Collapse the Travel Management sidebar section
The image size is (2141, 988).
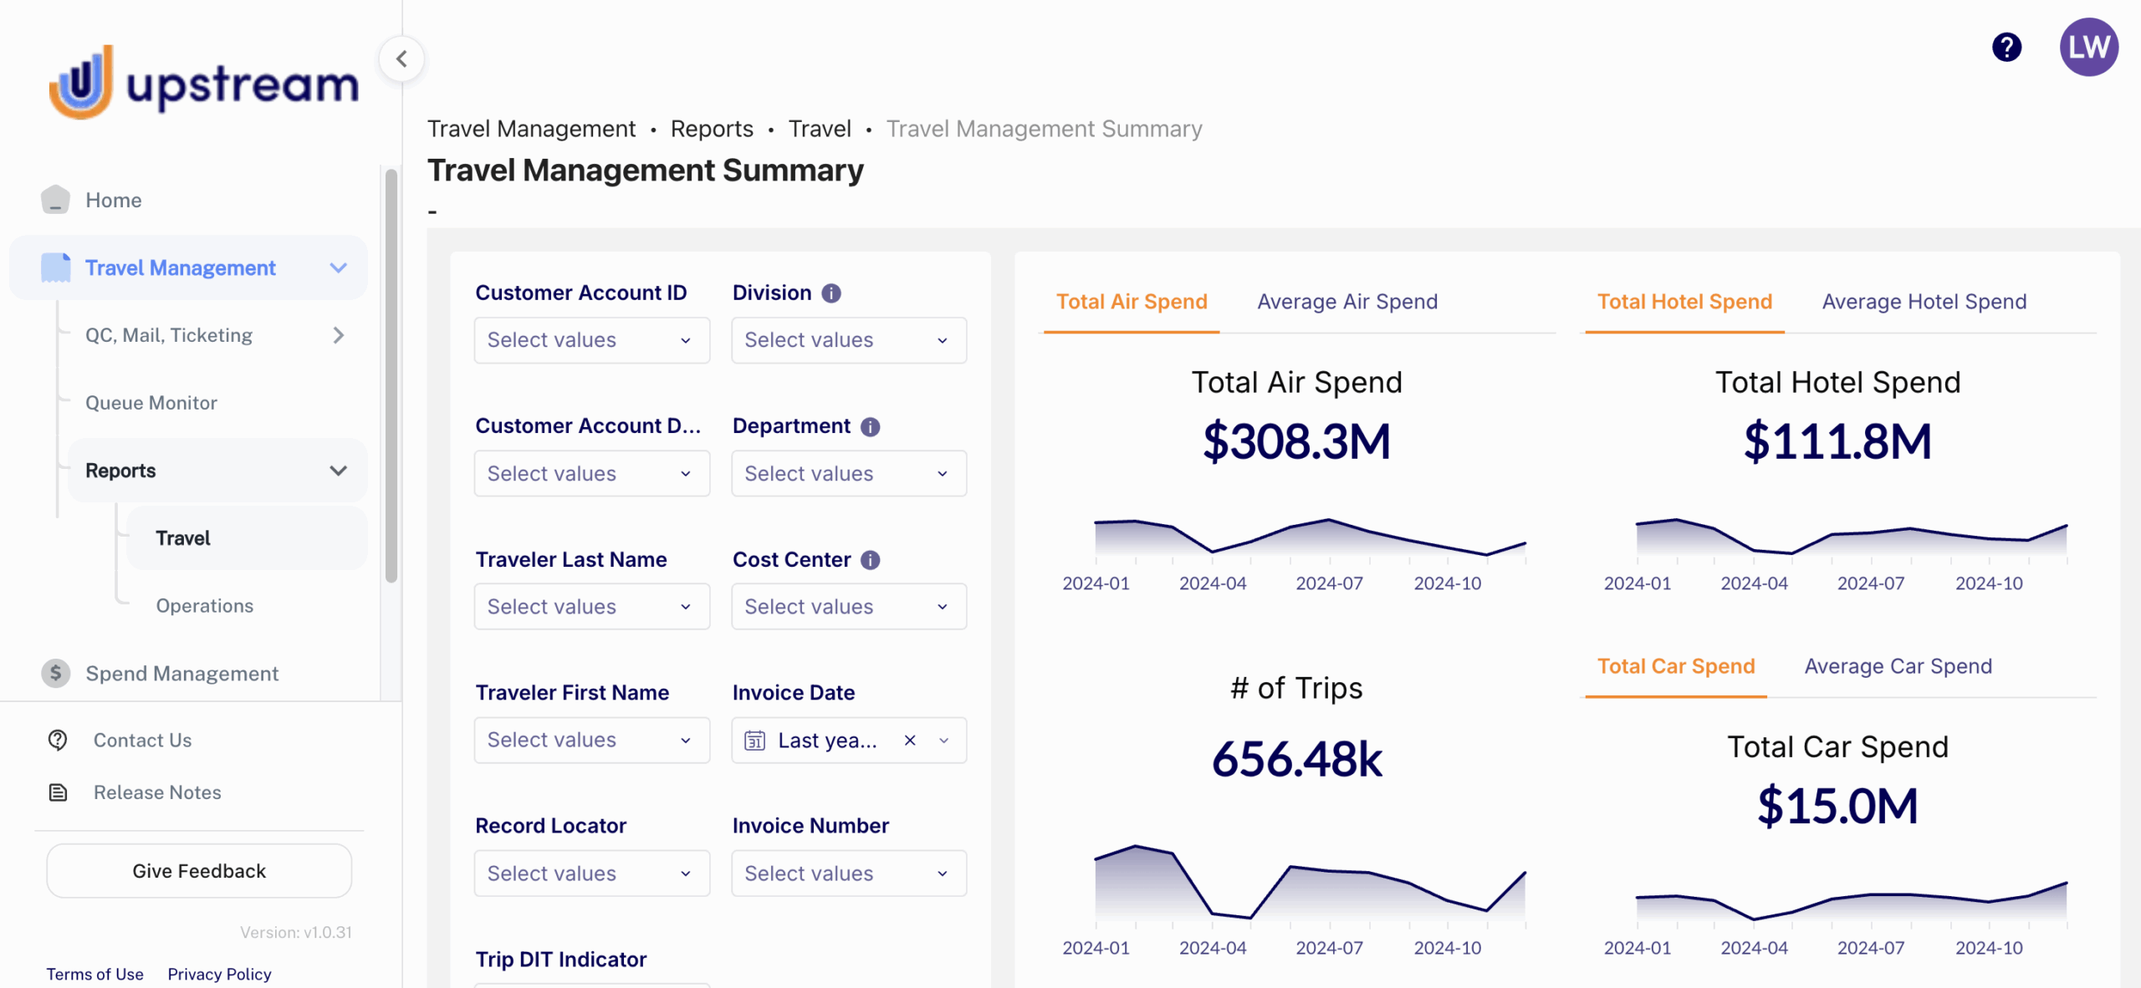point(338,268)
